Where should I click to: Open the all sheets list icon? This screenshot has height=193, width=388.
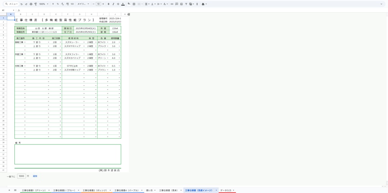coord(15,190)
